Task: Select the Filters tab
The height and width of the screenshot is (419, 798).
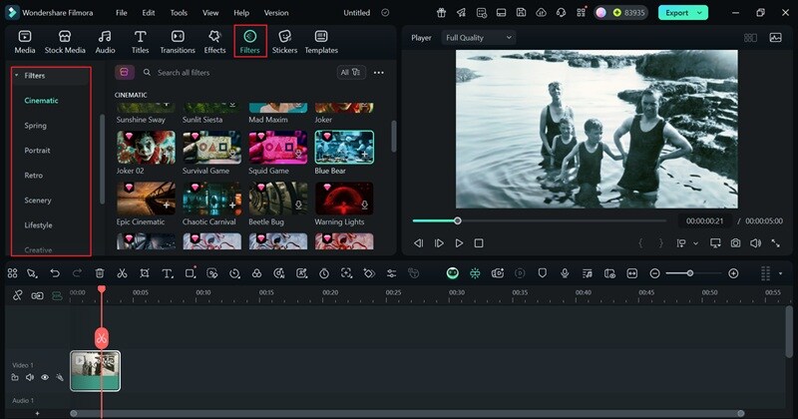Action: point(250,42)
